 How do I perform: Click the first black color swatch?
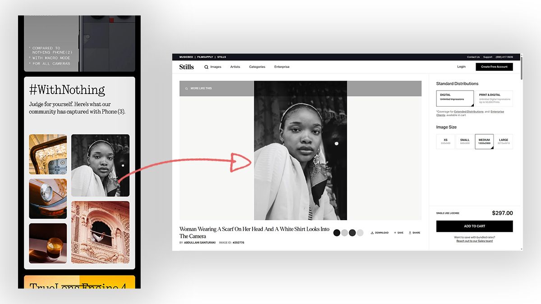click(337, 233)
